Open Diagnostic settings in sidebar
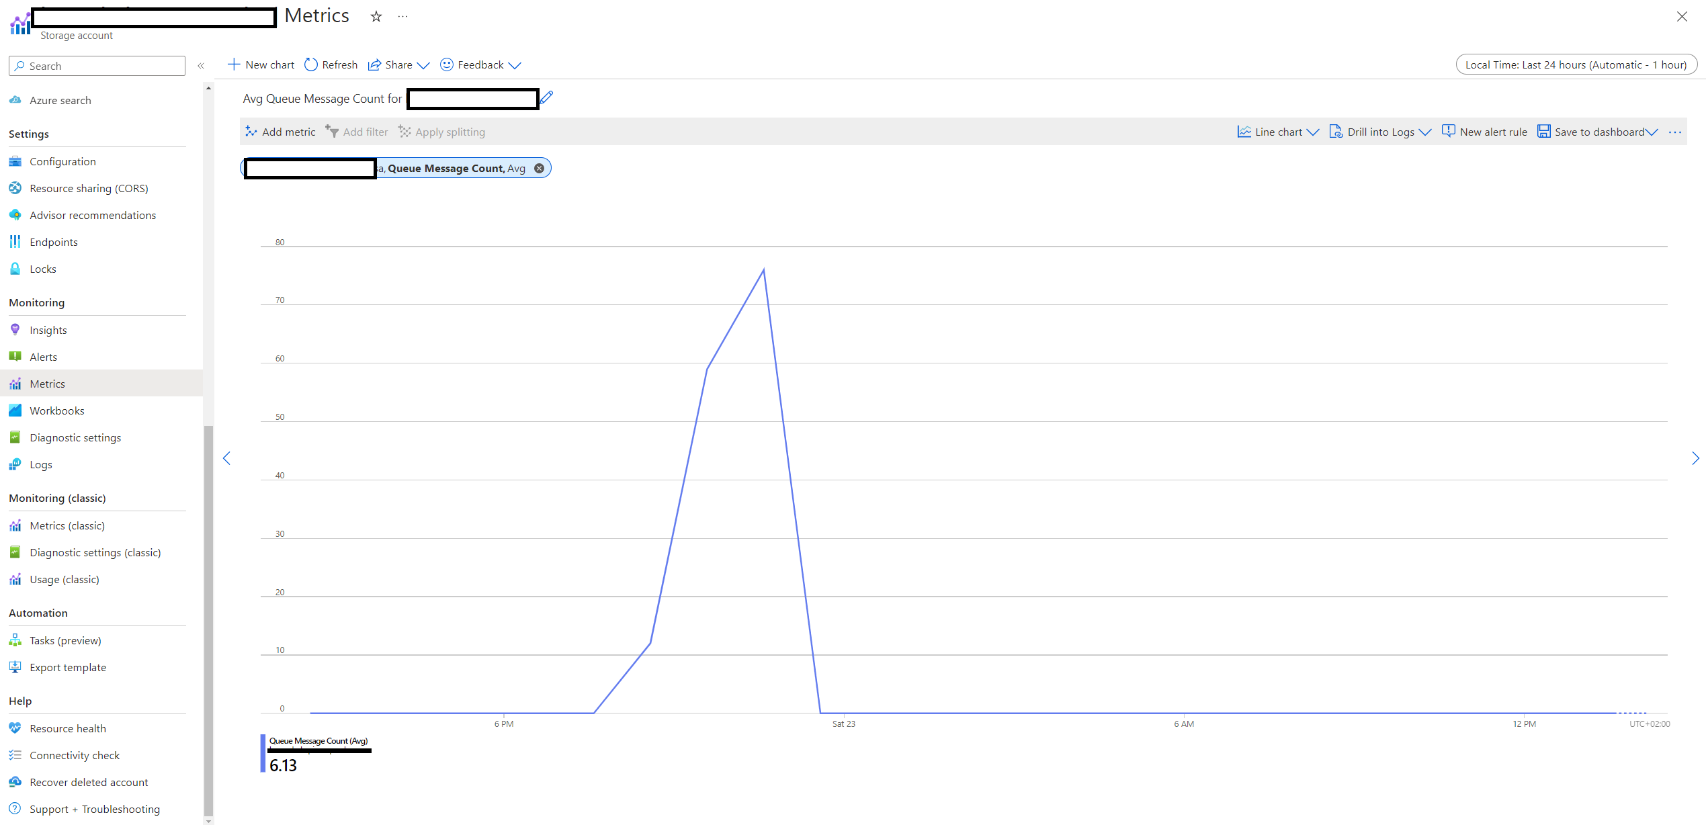This screenshot has width=1706, height=825. click(x=75, y=437)
